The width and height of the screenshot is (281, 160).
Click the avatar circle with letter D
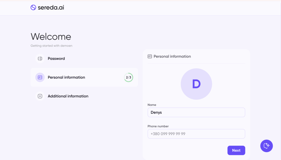[x=196, y=84]
